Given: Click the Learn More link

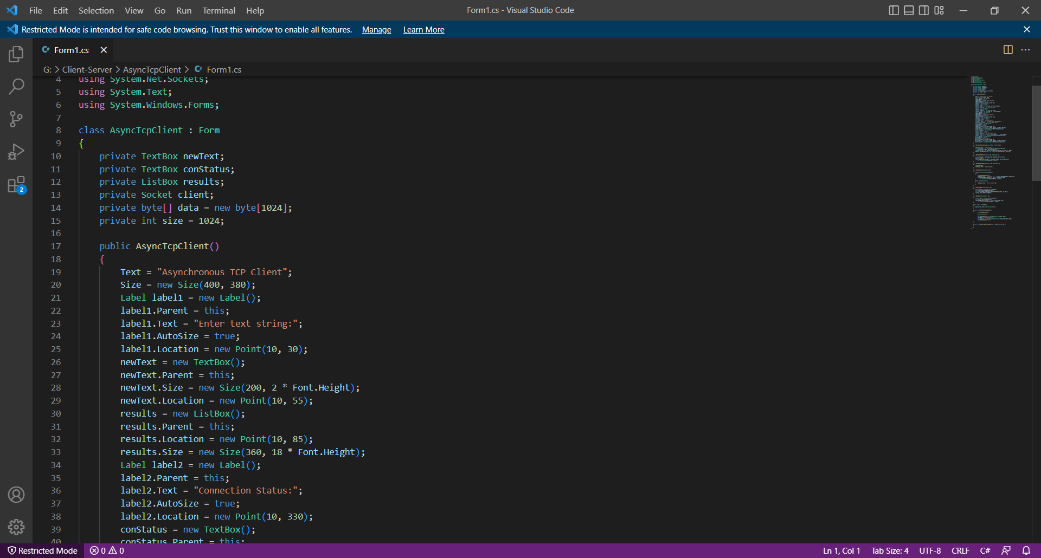Looking at the screenshot, I should tap(423, 30).
